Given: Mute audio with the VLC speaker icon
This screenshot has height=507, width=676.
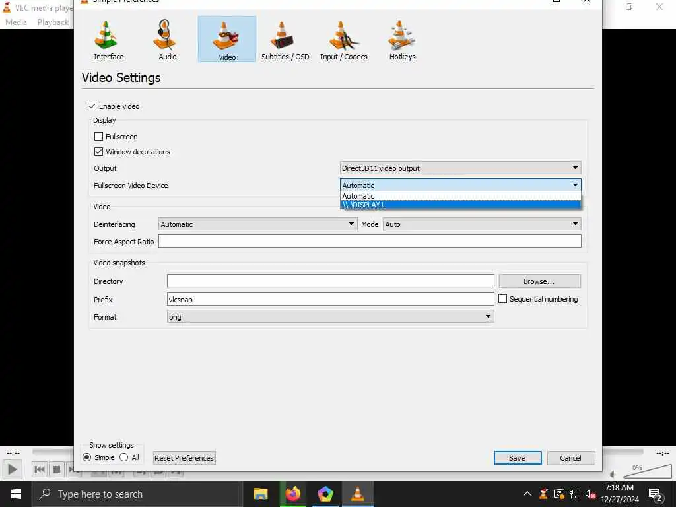Looking at the screenshot, I should pyautogui.click(x=613, y=474).
